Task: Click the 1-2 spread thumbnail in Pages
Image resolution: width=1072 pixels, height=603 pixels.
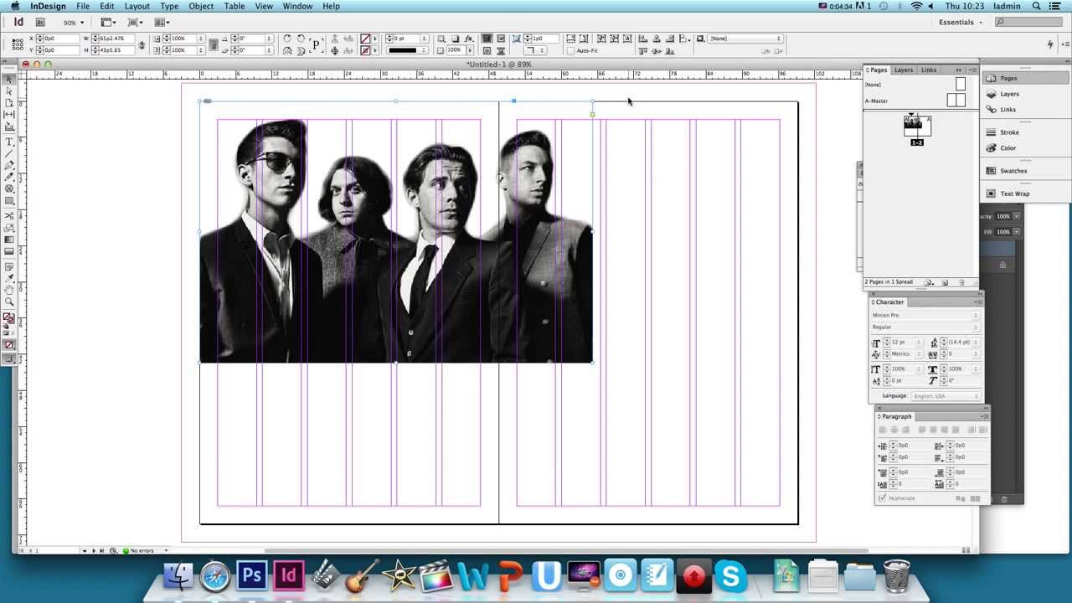Action: pyautogui.click(x=917, y=126)
